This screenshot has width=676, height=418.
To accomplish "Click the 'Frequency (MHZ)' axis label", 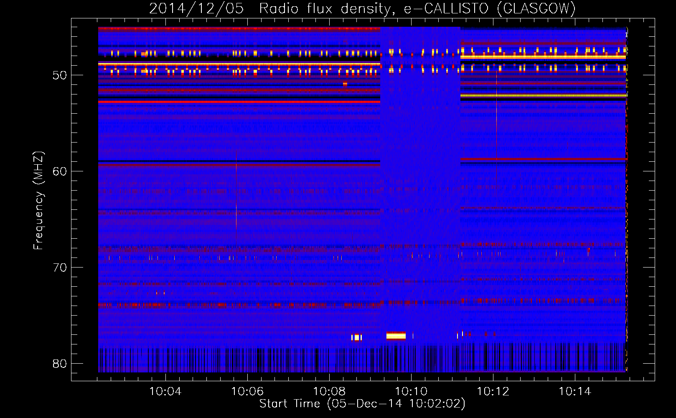I will click(38, 201).
